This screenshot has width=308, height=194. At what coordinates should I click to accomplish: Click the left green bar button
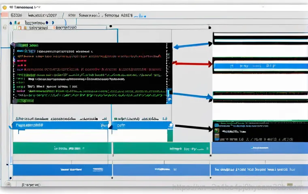coord(62,148)
